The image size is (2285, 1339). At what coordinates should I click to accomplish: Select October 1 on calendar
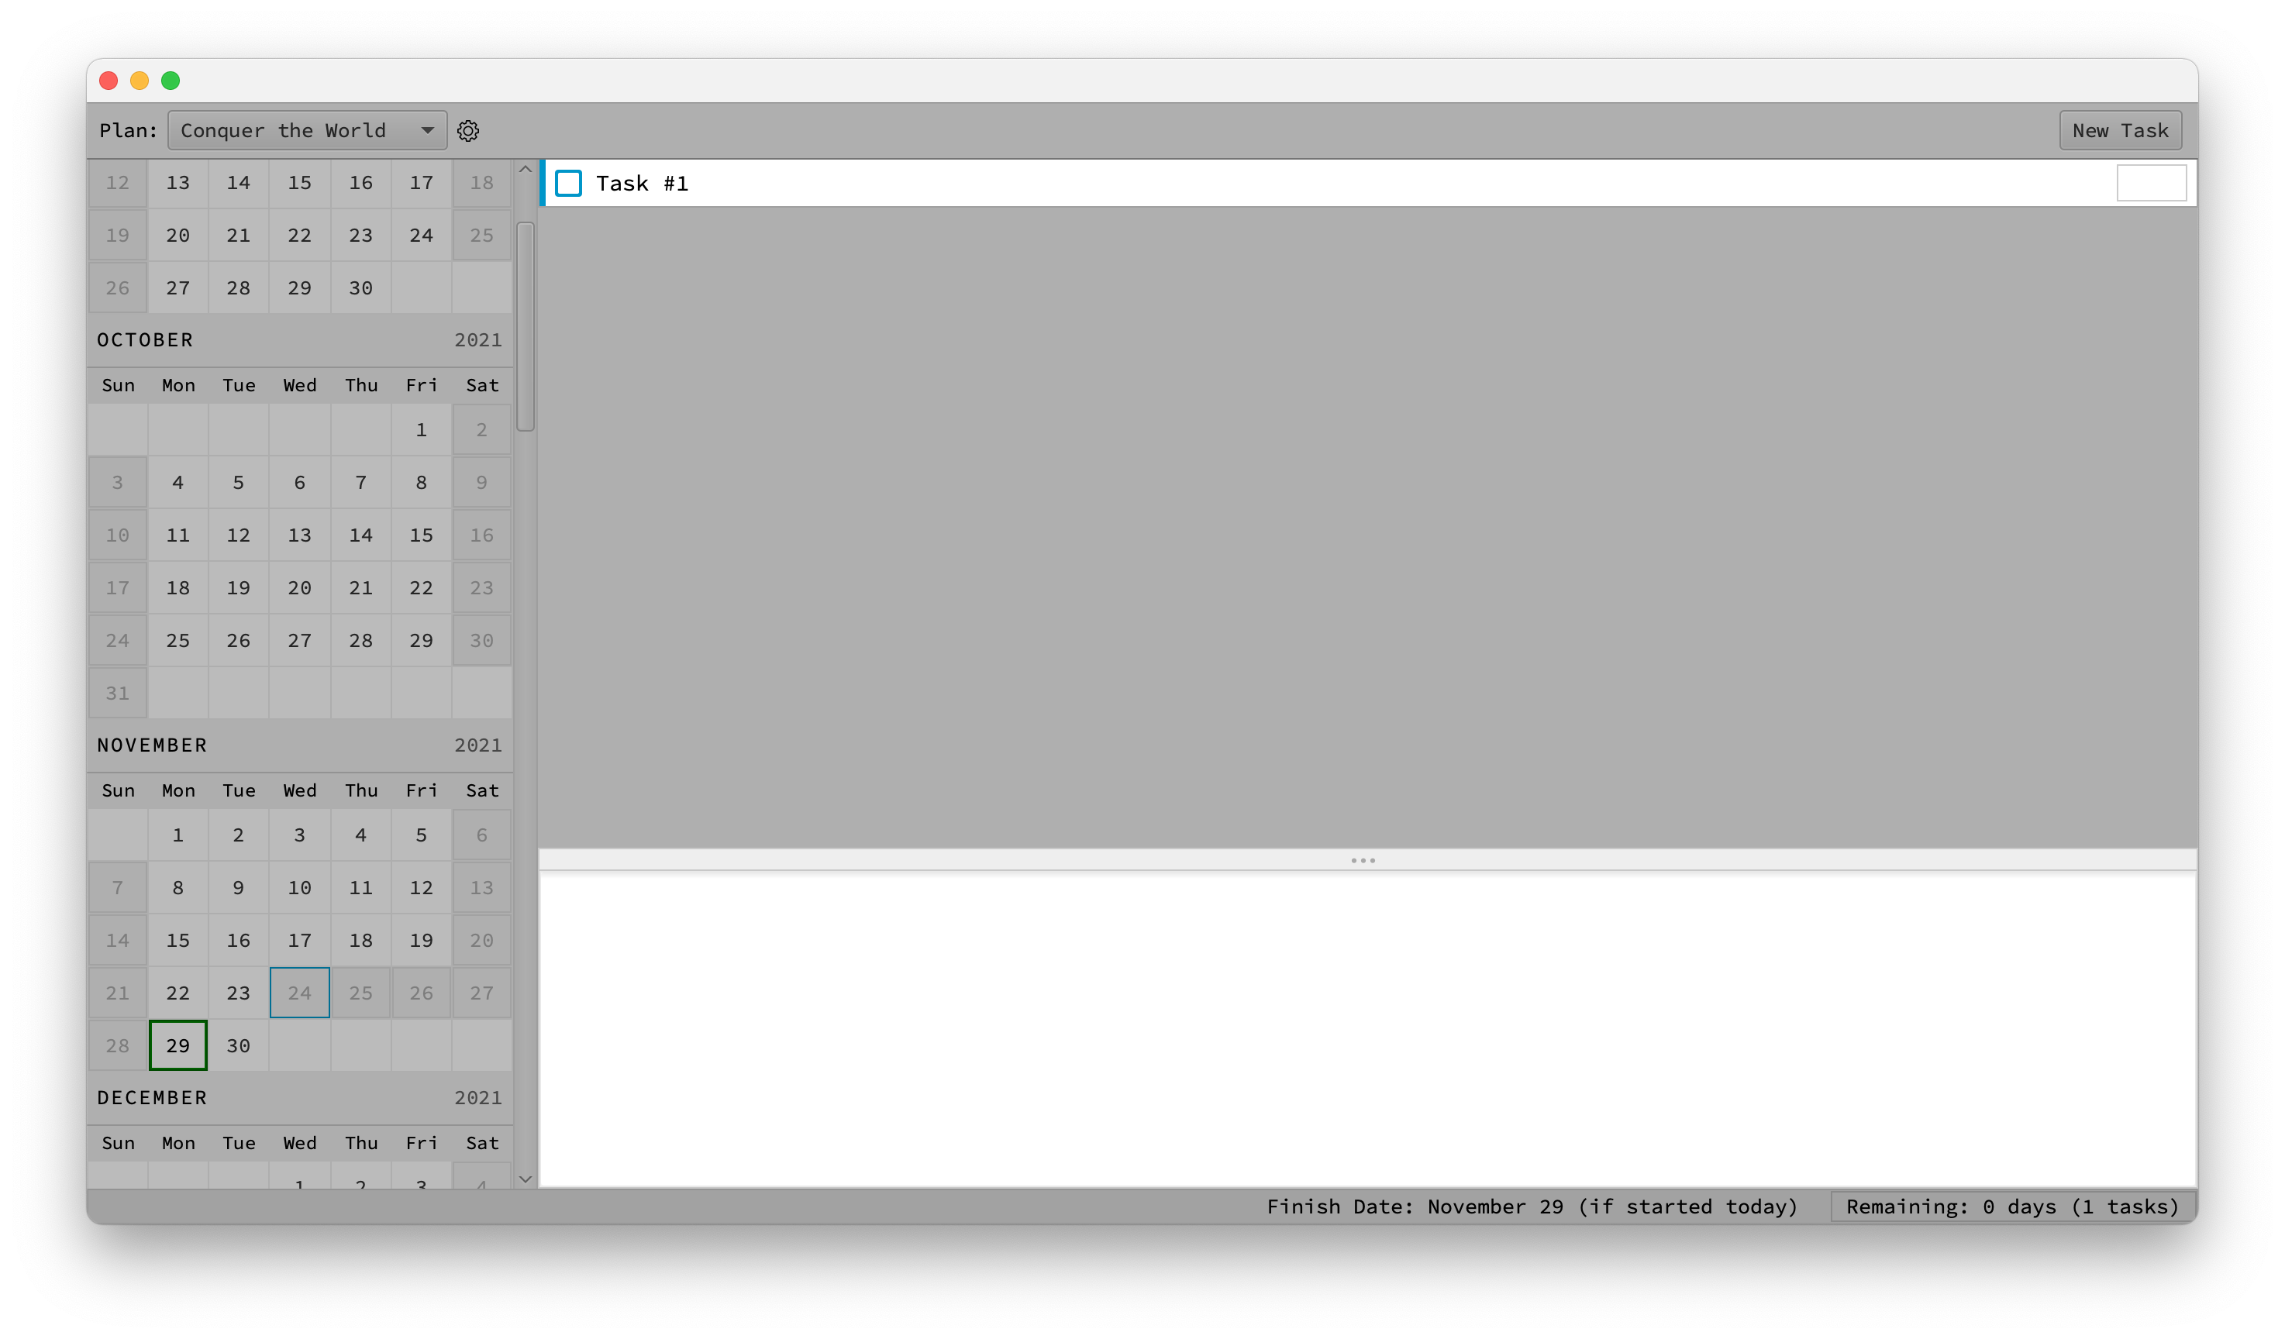(419, 429)
